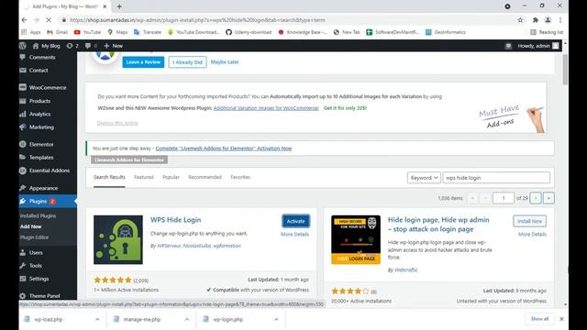
Task: Go to WooCommerce in the sidebar
Action: point(48,88)
